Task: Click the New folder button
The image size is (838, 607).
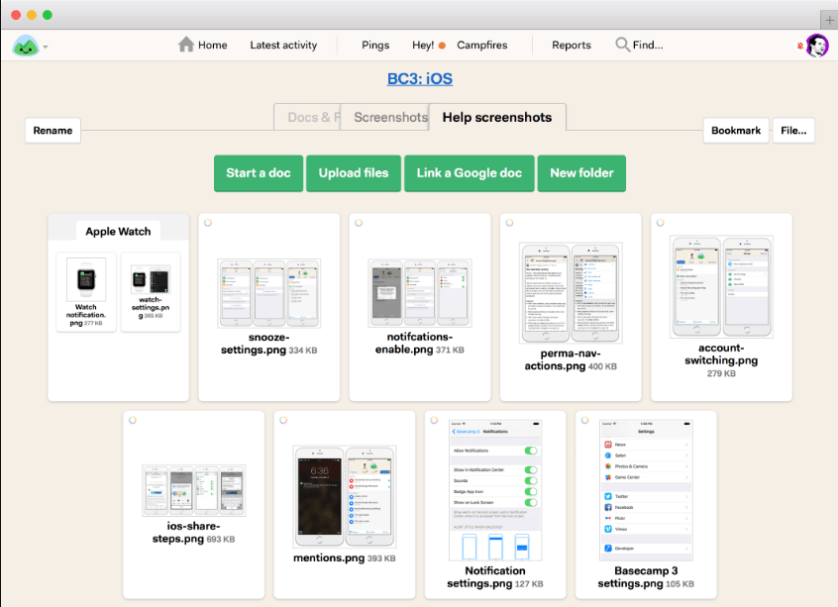Action: tap(581, 173)
